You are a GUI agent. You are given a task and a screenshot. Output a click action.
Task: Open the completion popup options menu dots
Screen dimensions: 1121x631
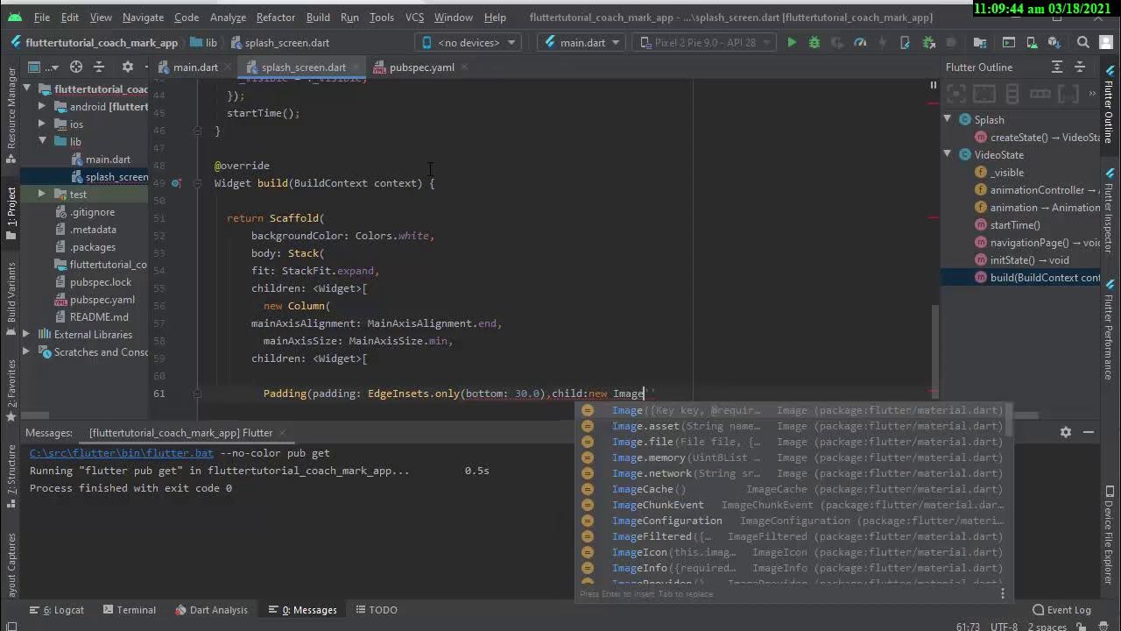pyautogui.click(x=1003, y=593)
